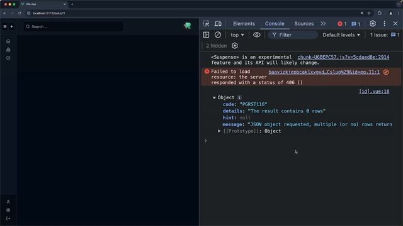Show the console sidebar

pos(206,35)
